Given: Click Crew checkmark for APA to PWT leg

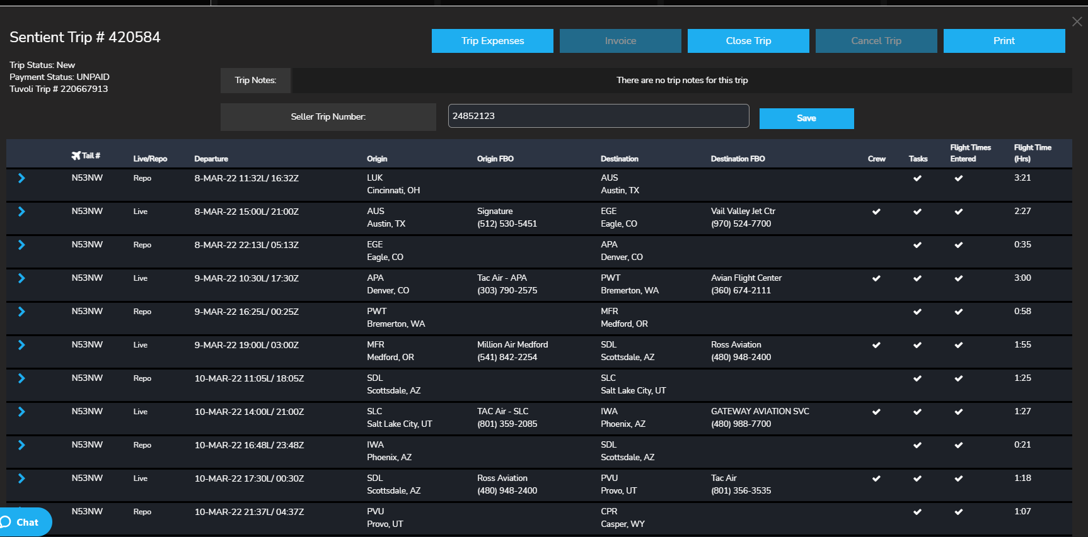Looking at the screenshot, I should [876, 278].
